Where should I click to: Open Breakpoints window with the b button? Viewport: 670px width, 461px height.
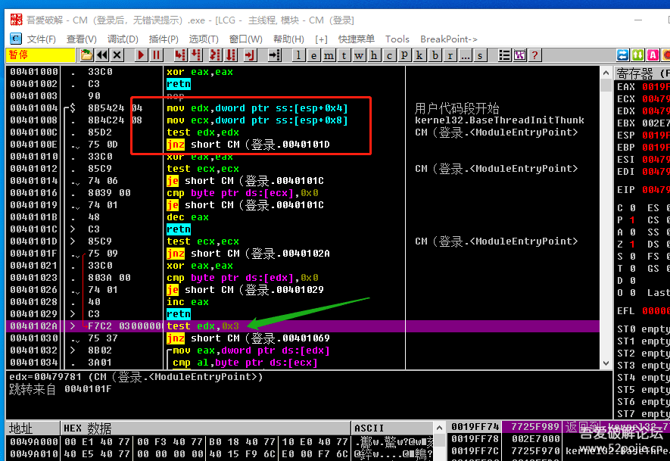click(435, 55)
